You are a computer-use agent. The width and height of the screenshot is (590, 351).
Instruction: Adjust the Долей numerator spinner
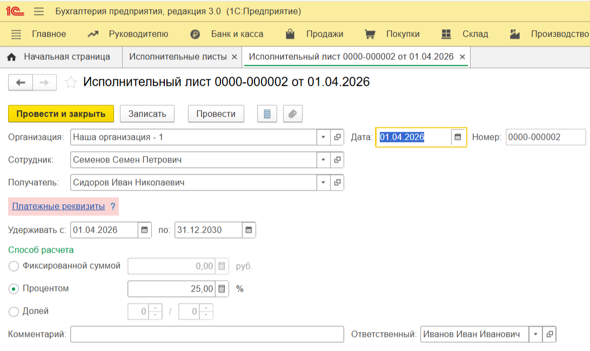[x=156, y=312]
